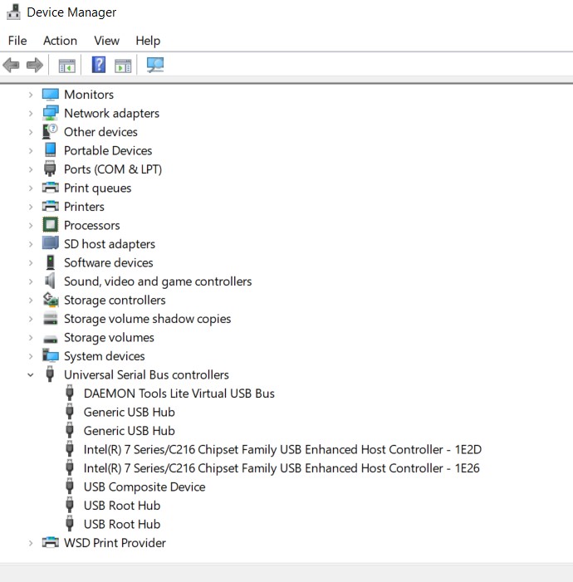Click the System devices icon
The height and width of the screenshot is (582, 573).
click(x=50, y=355)
